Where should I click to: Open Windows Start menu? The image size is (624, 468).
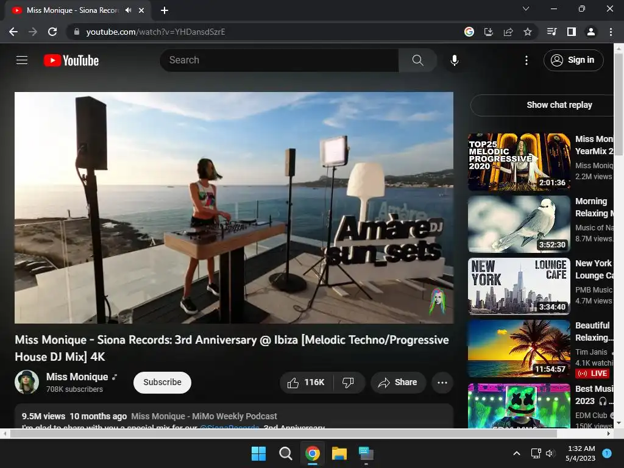(258, 453)
